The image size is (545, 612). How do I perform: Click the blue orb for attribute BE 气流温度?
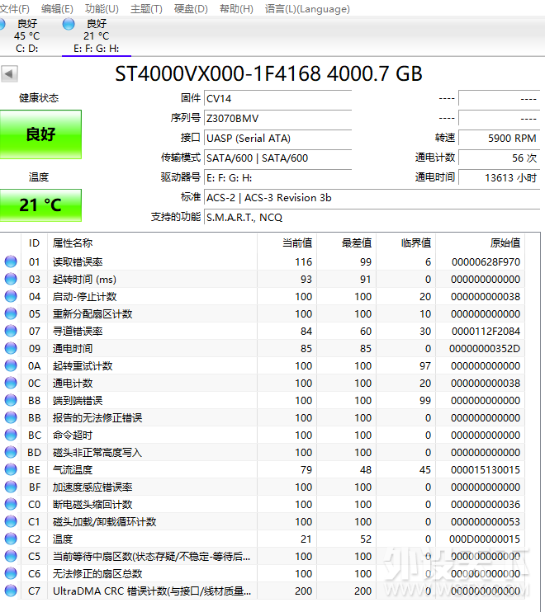(x=11, y=469)
